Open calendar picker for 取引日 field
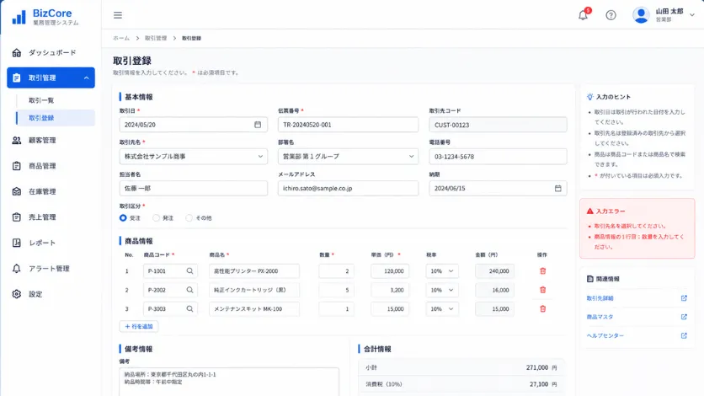This screenshot has height=396, width=704. tap(258, 125)
